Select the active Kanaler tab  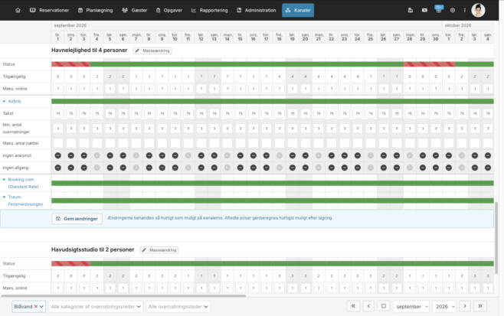click(298, 10)
